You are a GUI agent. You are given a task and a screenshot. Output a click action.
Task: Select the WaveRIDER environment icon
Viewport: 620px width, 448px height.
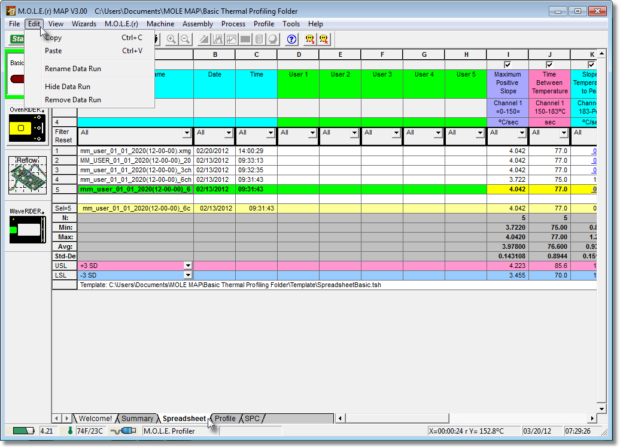pyautogui.click(x=28, y=230)
